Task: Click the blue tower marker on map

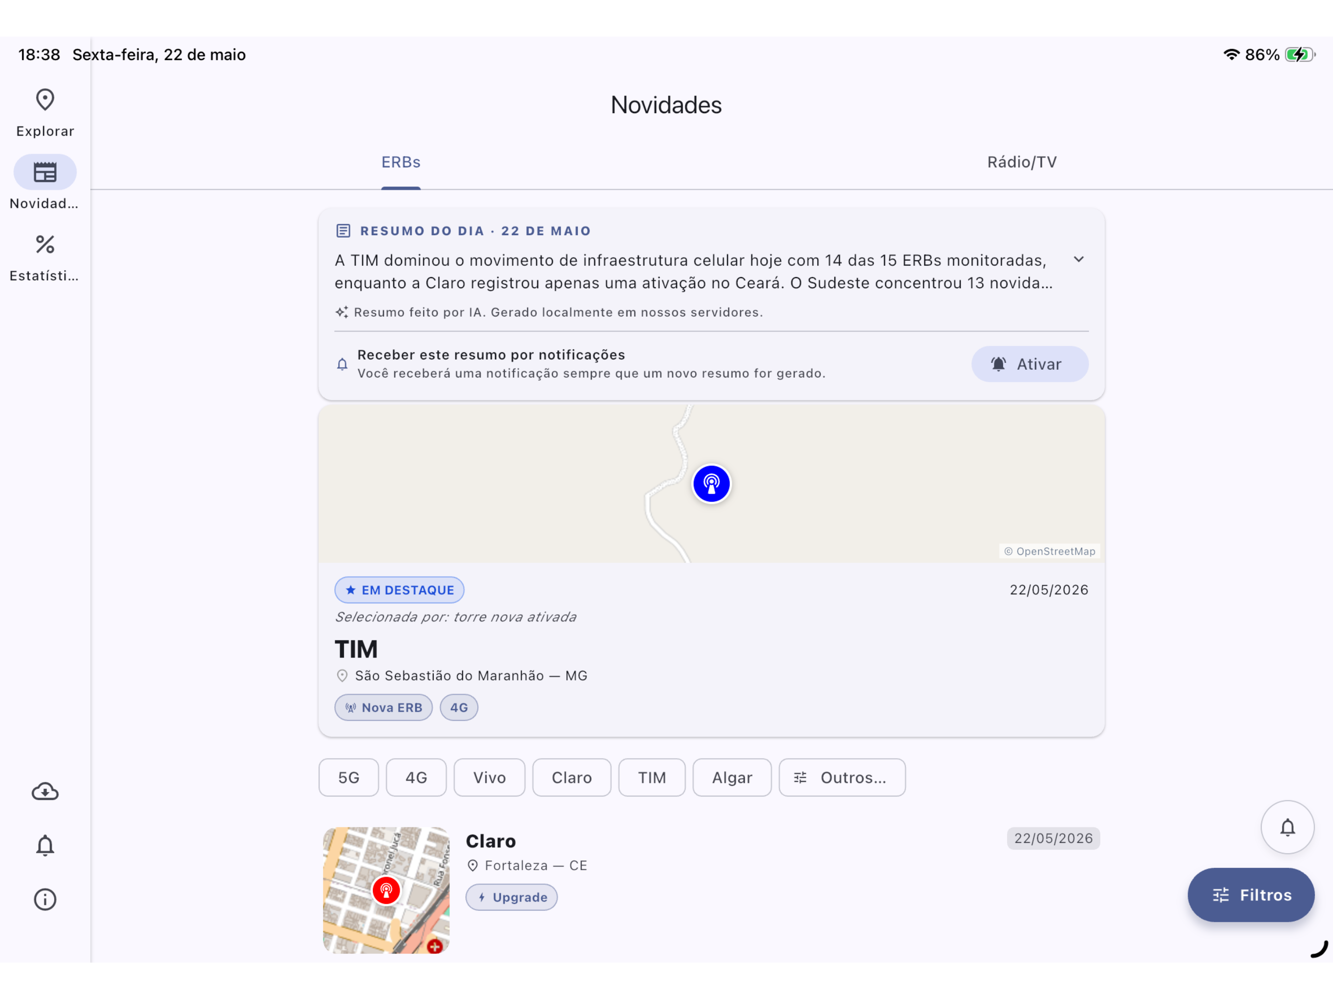Action: point(711,483)
